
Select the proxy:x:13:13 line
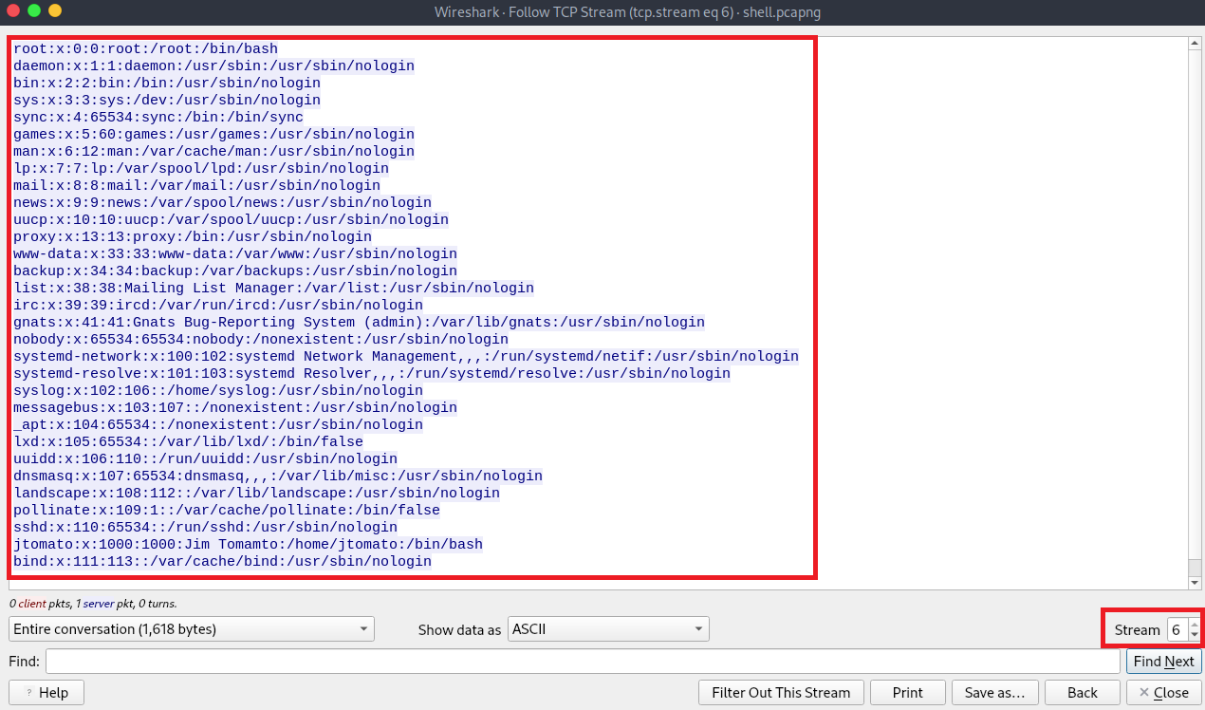[193, 236]
